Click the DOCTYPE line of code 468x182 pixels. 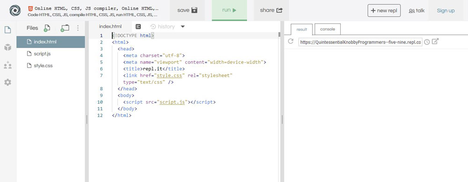coord(133,35)
